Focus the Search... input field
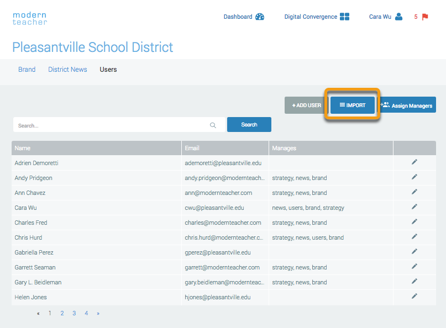446x328 pixels. [119, 124]
